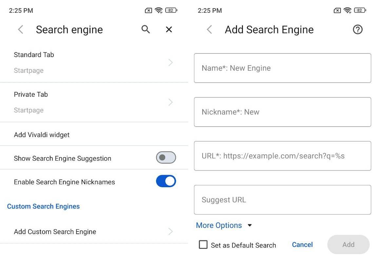
Task: Disable Enable Search Engine Nicknames
Action: click(x=166, y=181)
